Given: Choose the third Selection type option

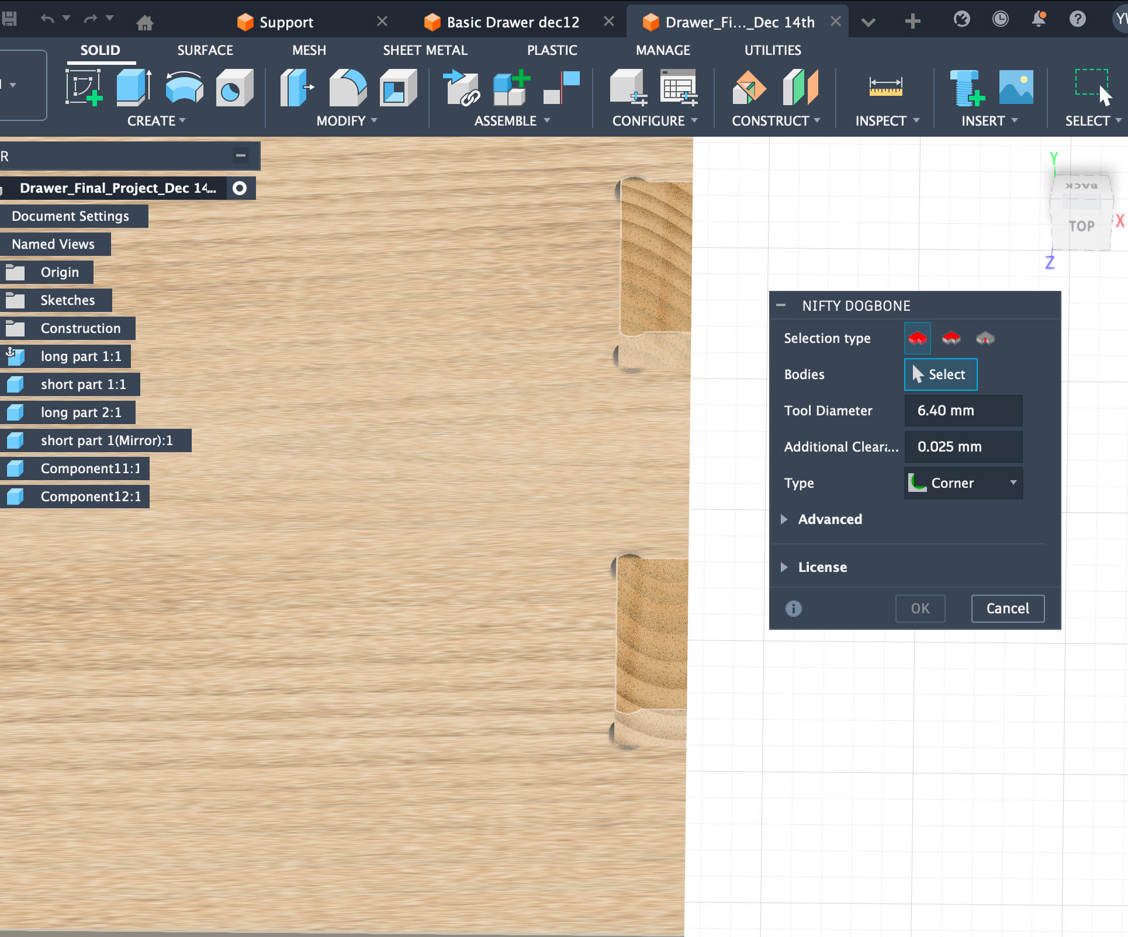Looking at the screenshot, I should pyautogui.click(x=985, y=338).
